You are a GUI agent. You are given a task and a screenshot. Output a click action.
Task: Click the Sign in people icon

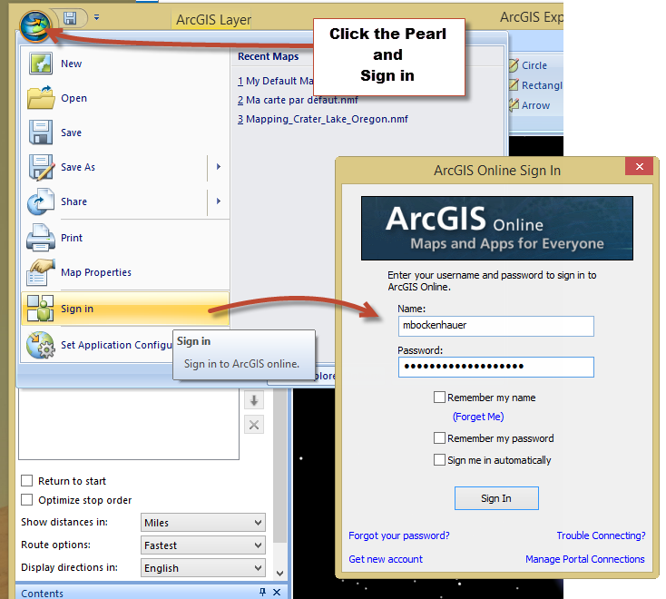point(40,308)
